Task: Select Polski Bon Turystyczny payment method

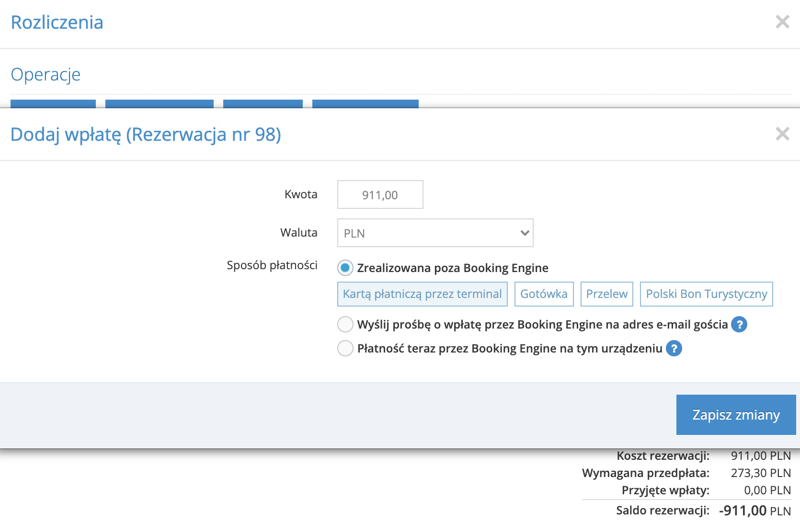Action: pos(706,294)
